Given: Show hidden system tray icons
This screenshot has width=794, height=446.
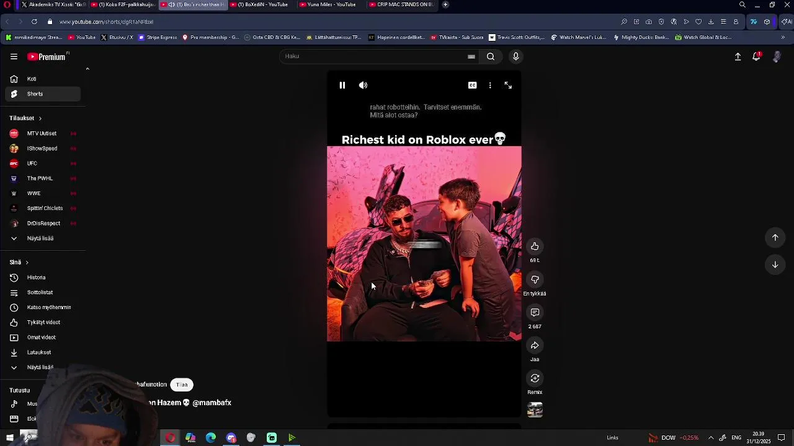Looking at the screenshot, I should 711,438.
